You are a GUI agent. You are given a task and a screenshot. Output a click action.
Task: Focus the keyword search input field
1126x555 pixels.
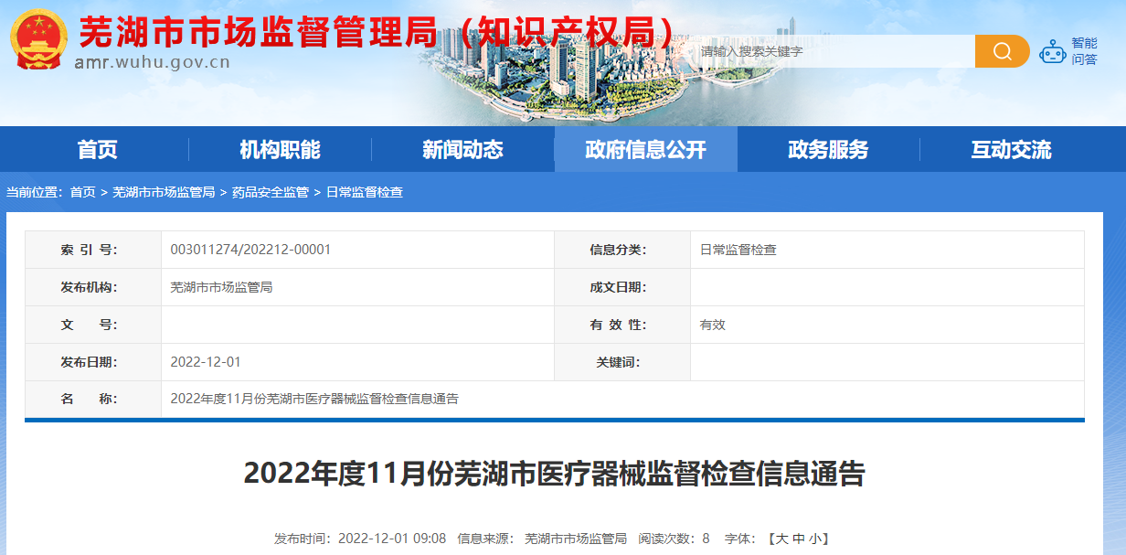(834, 51)
